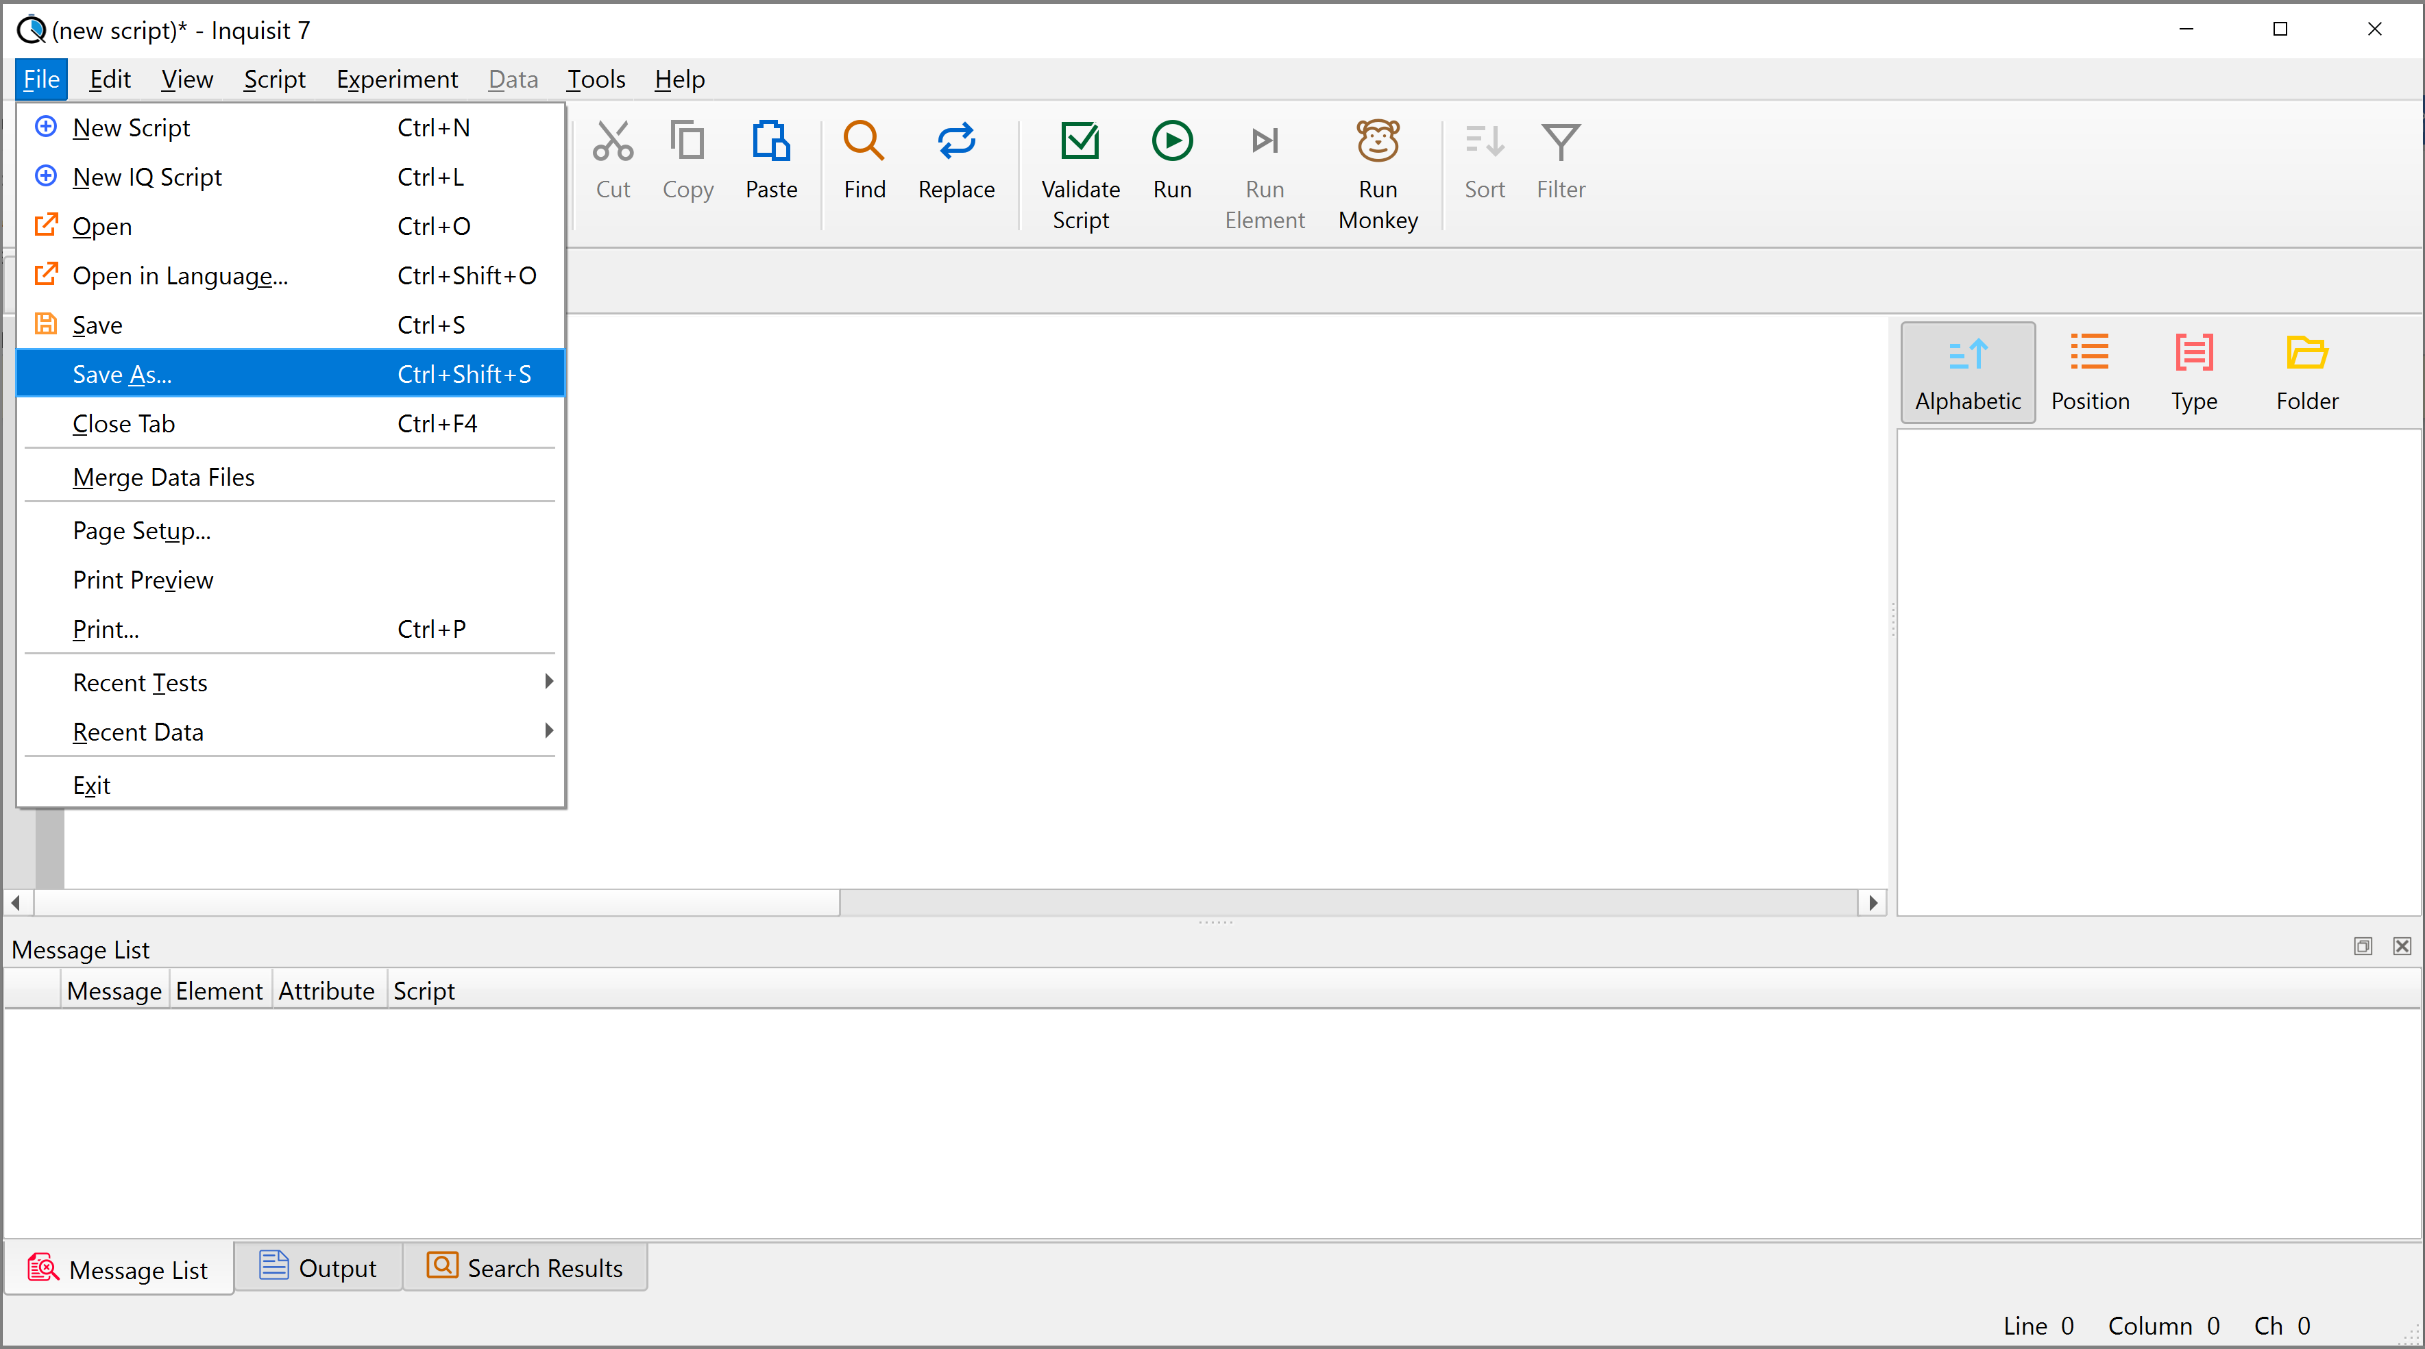Open Find with the magnifier icon
2425x1349 pixels.
click(864, 142)
